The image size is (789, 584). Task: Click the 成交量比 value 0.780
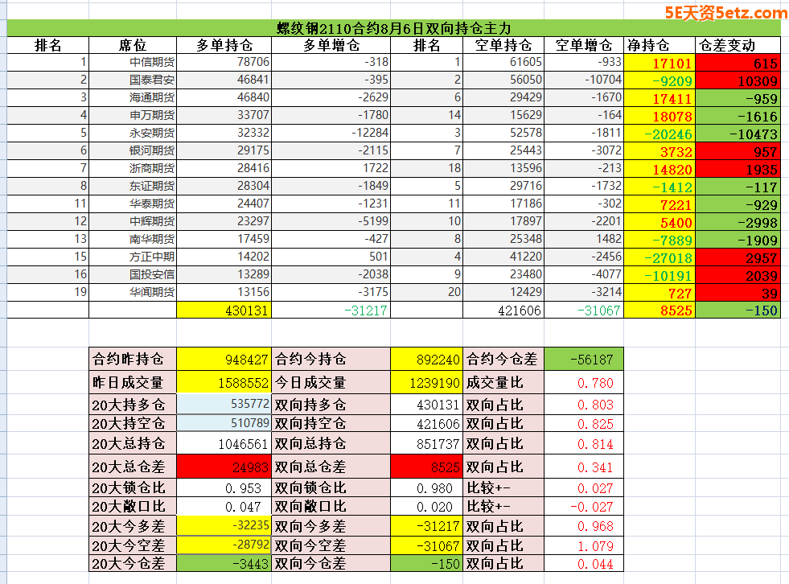[584, 383]
